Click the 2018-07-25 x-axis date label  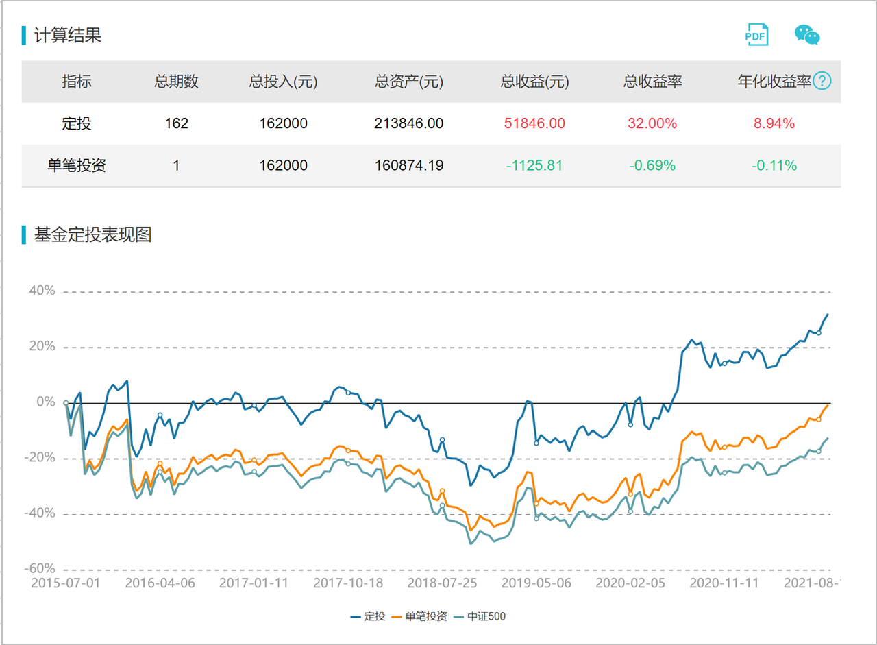click(442, 583)
